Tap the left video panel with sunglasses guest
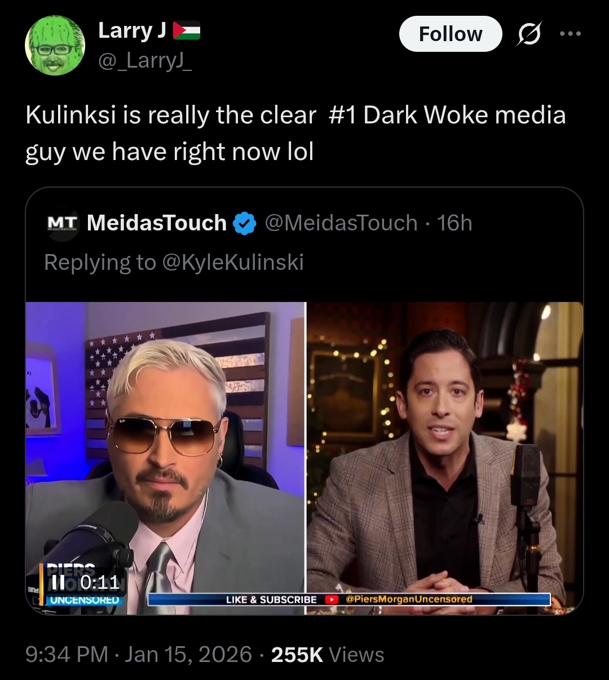The height and width of the screenshot is (680, 609). click(165, 458)
